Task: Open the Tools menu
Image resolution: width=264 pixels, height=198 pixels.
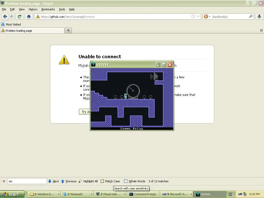Action: (x=62, y=9)
